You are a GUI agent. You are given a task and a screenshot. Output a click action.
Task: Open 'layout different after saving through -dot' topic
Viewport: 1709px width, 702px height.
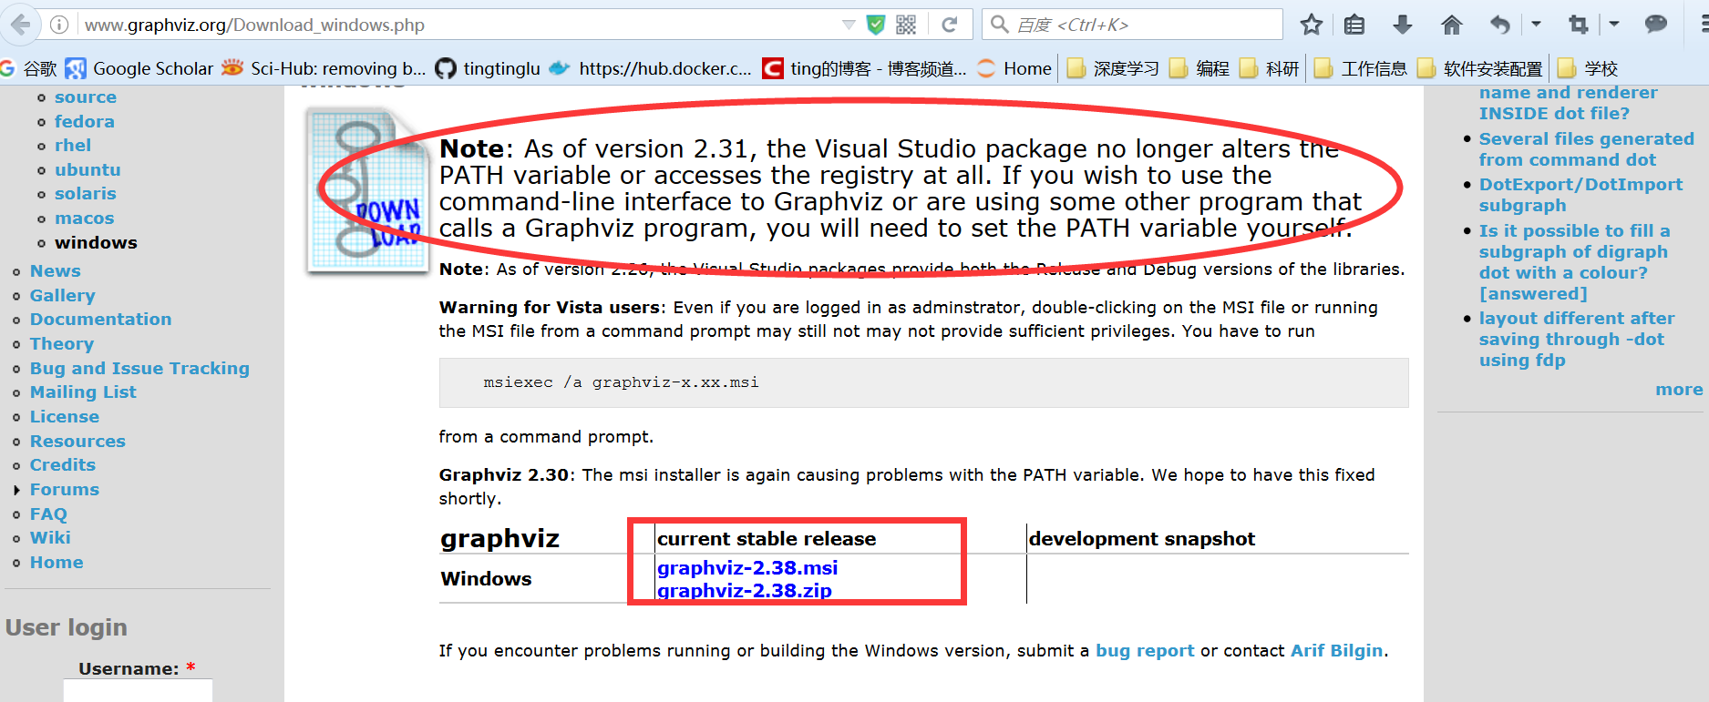point(1577,340)
